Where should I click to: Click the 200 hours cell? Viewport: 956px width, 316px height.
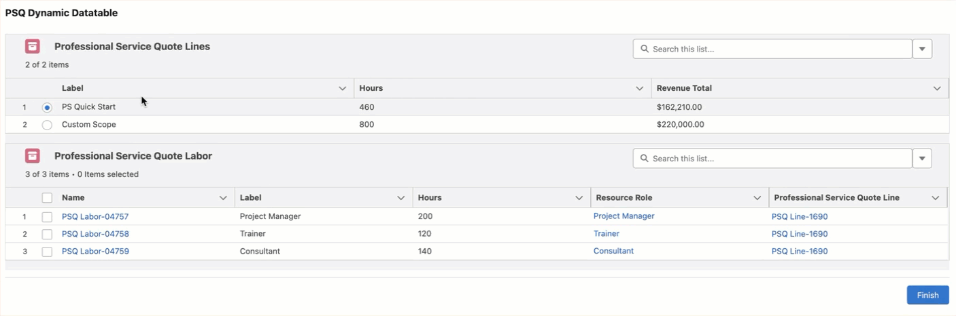coord(425,217)
